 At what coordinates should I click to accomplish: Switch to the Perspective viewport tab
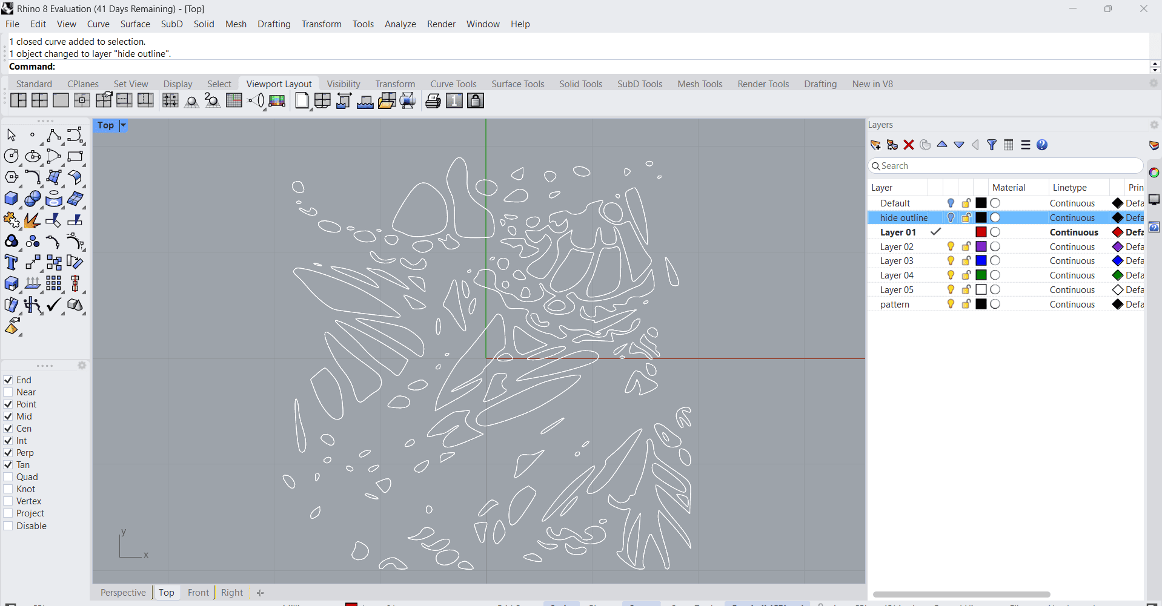[123, 593]
